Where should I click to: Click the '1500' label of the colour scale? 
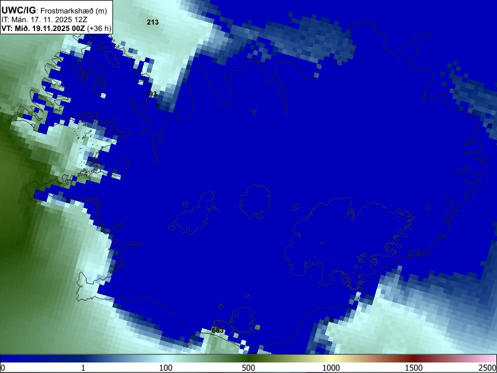tap(413, 368)
